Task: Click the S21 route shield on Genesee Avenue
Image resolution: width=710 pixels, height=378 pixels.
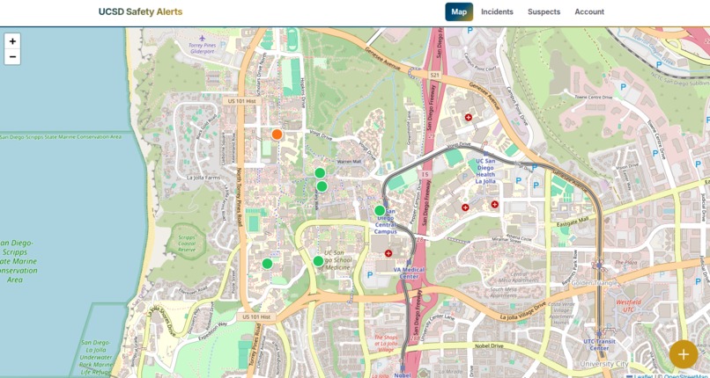Action: (x=434, y=74)
